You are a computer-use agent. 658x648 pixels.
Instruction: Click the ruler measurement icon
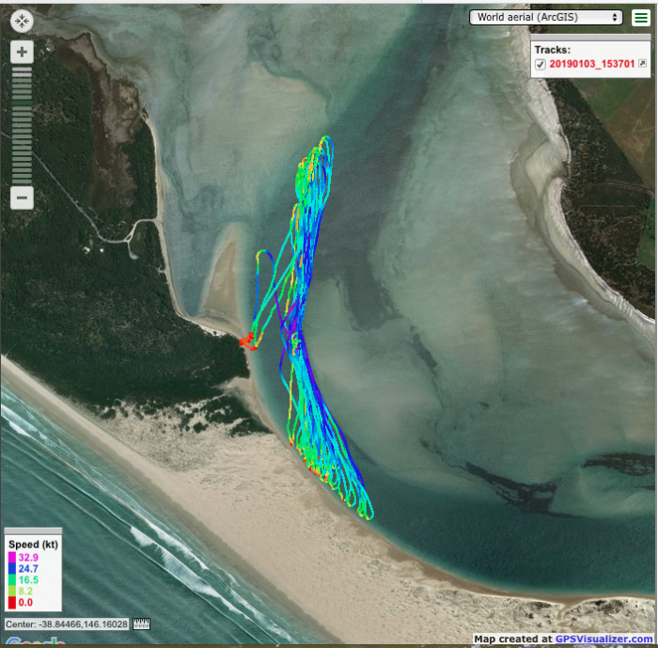pos(142,624)
